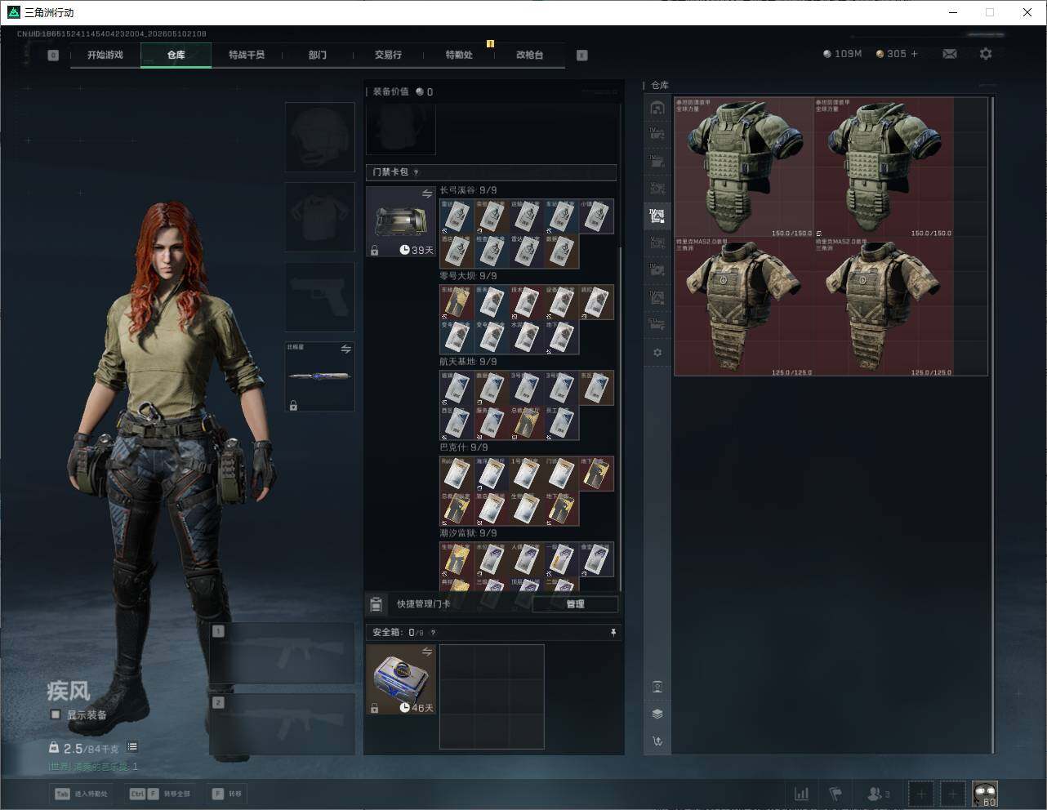1047x810 pixels.
Task: Click the secondary weapon slot 2
Action: click(x=283, y=724)
